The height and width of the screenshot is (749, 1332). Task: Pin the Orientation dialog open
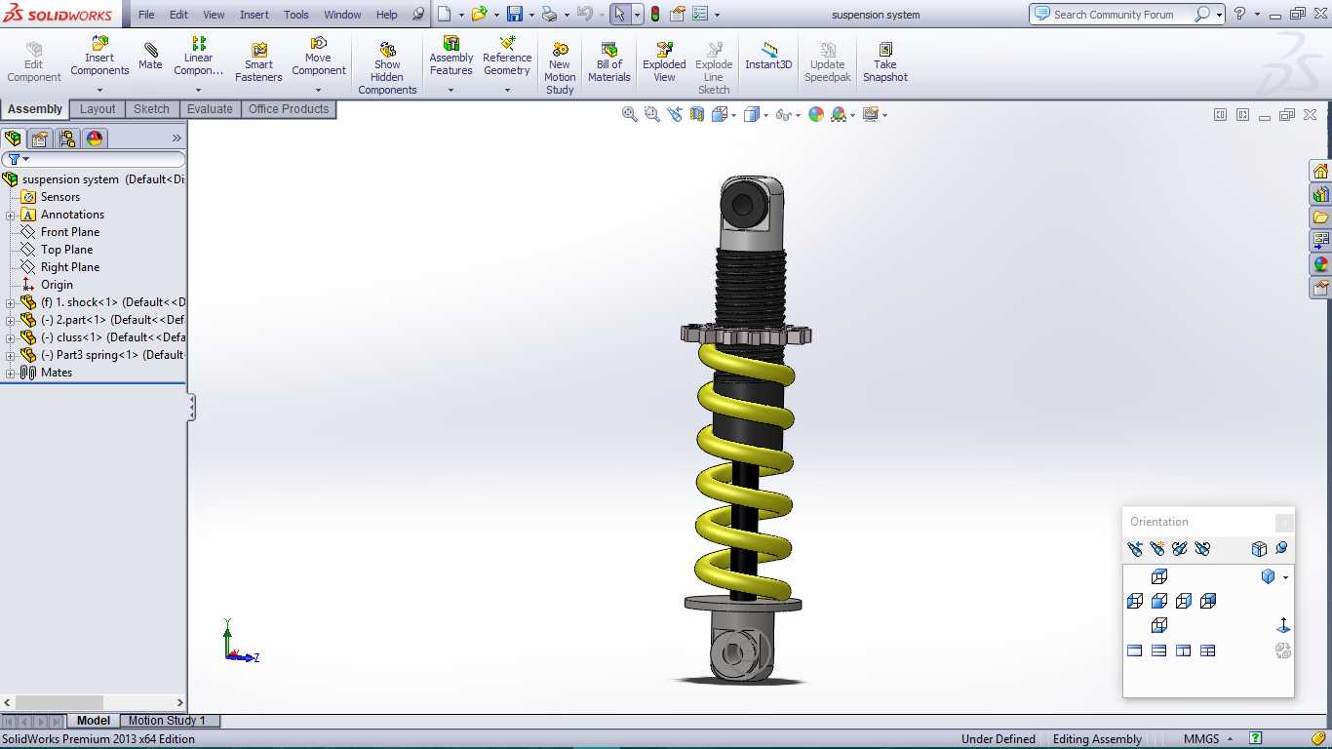1281,549
